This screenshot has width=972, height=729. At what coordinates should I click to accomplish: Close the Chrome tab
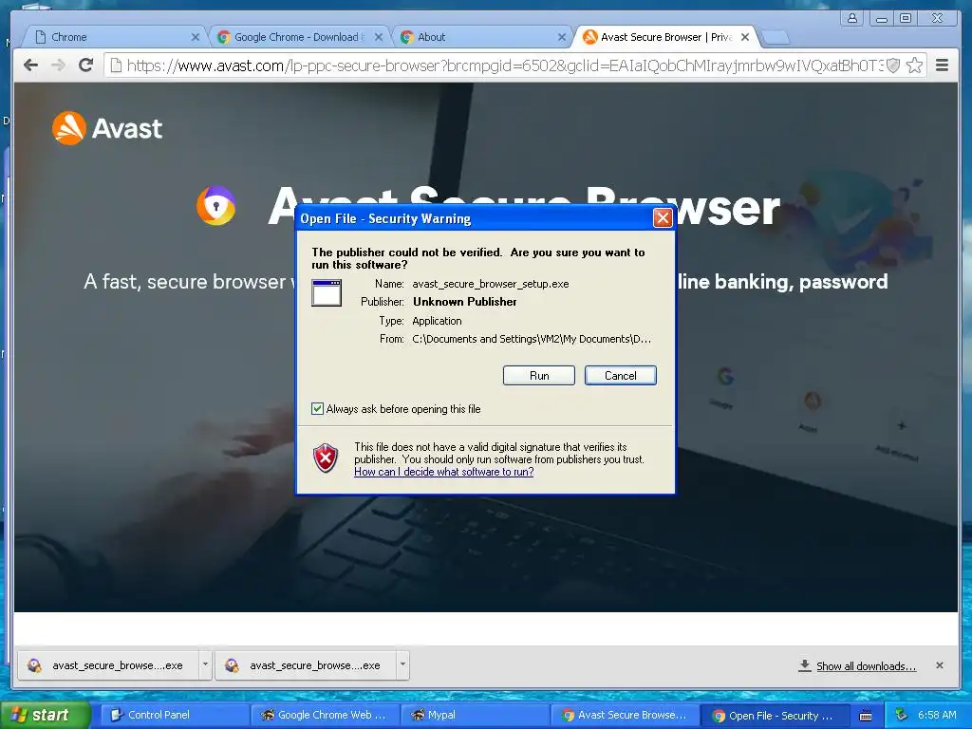pos(196,37)
